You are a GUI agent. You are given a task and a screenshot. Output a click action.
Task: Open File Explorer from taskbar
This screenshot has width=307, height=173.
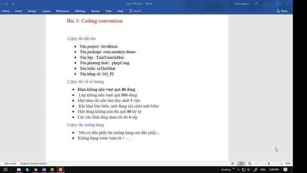coord(19,170)
